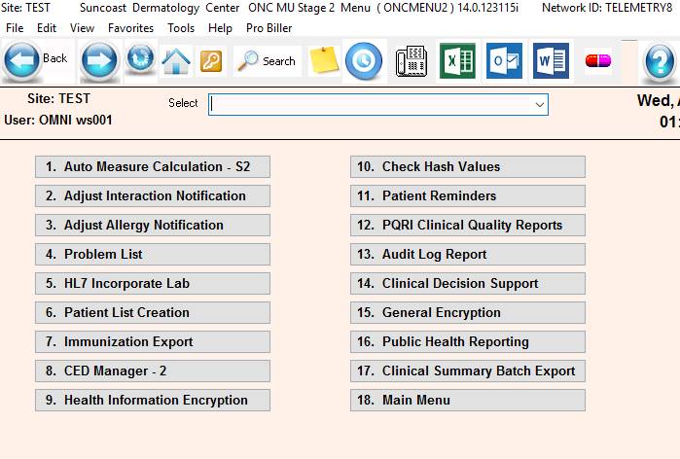This screenshot has height=459, width=680.
Task: Expand the Select dropdown arrow
Action: 539,104
